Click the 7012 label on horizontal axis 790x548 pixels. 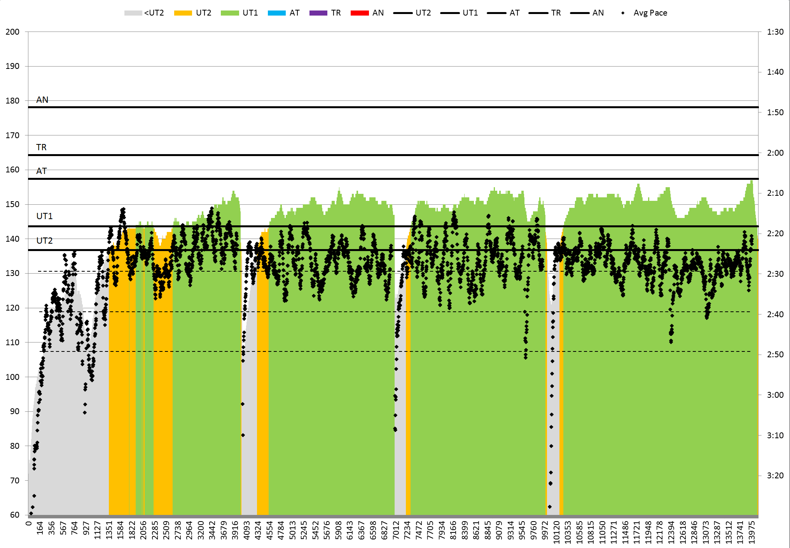(x=396, y=530)
